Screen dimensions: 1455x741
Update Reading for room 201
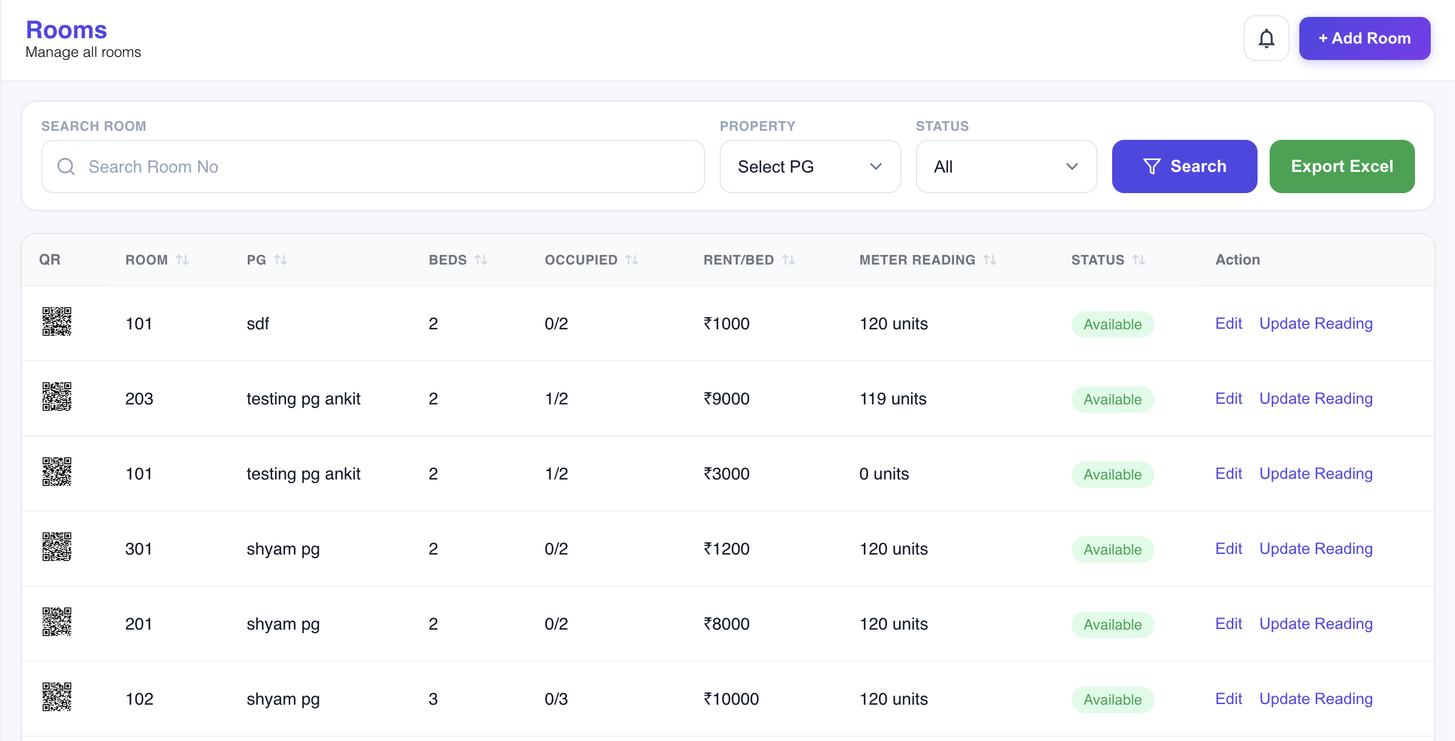[x=1316, y=624]
